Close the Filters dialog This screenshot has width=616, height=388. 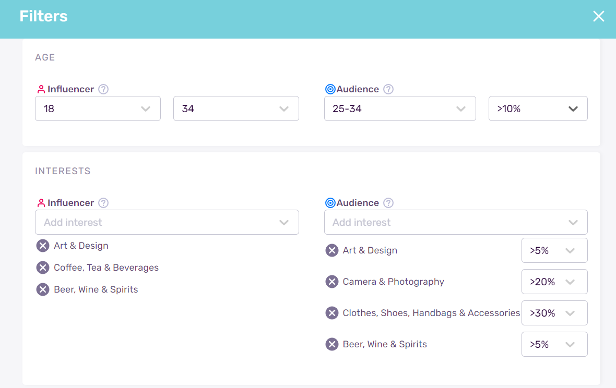[598, 16]
